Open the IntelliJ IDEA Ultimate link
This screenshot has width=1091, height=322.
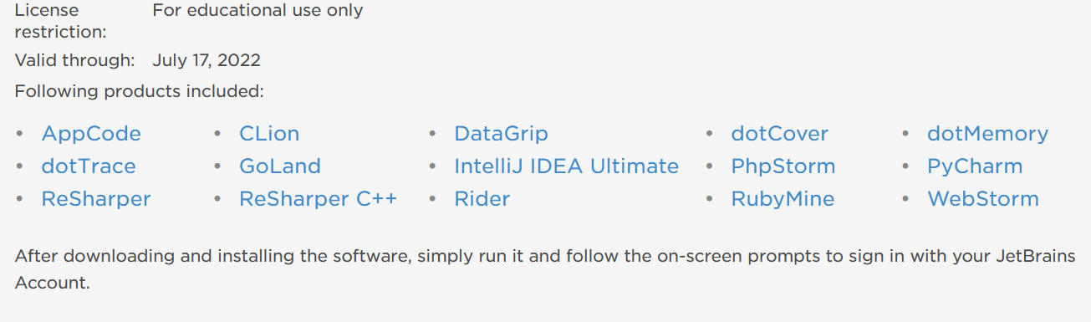(x=567, y=166)
